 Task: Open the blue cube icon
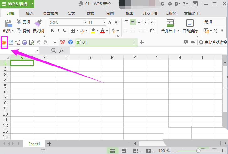tap(71, 42)
